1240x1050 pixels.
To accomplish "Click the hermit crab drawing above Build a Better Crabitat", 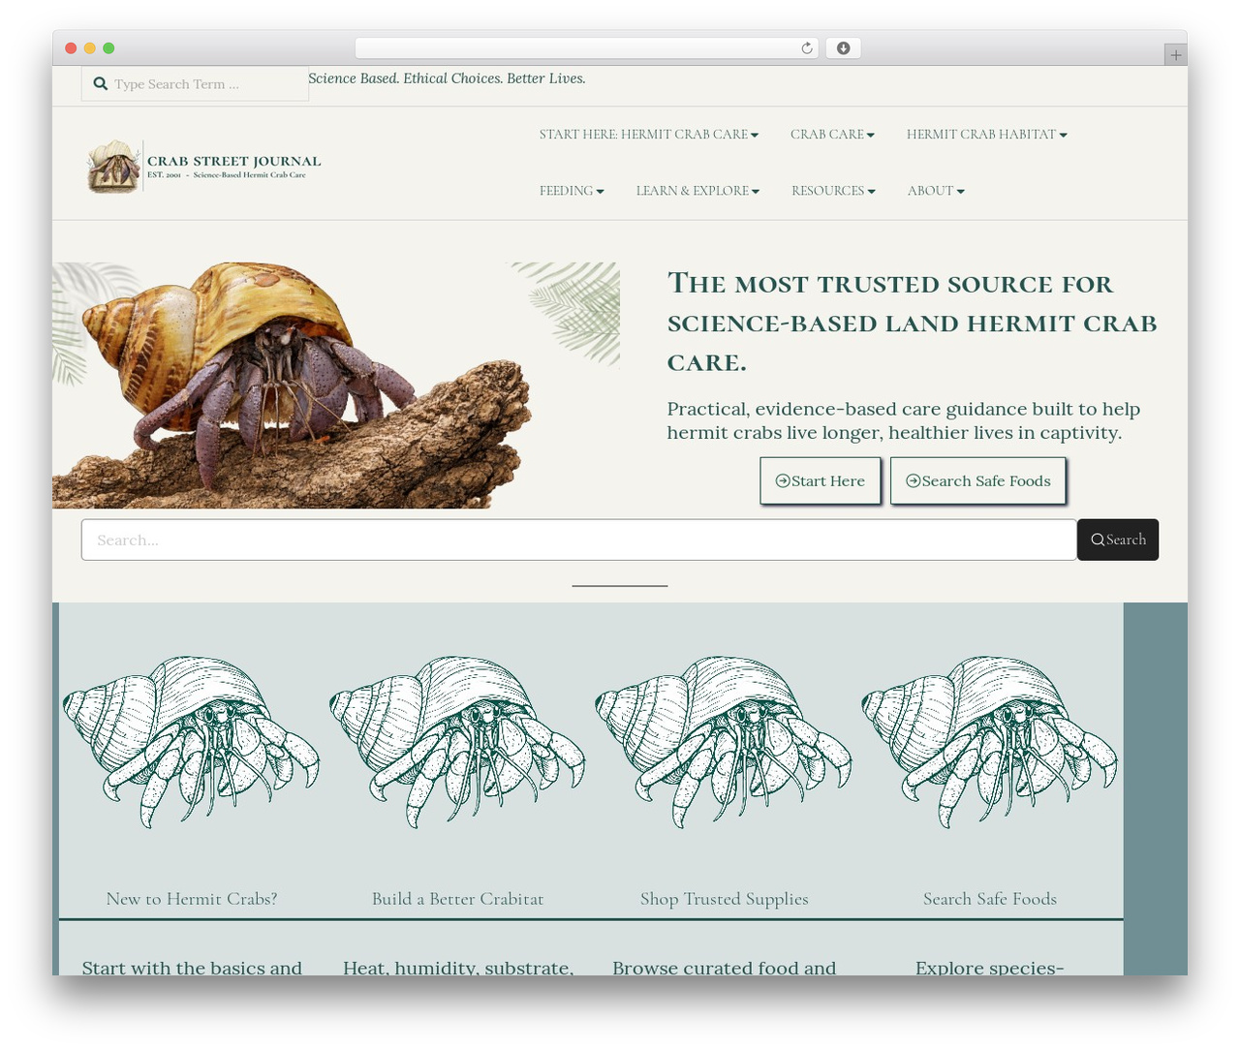I will tap(457, 742).
